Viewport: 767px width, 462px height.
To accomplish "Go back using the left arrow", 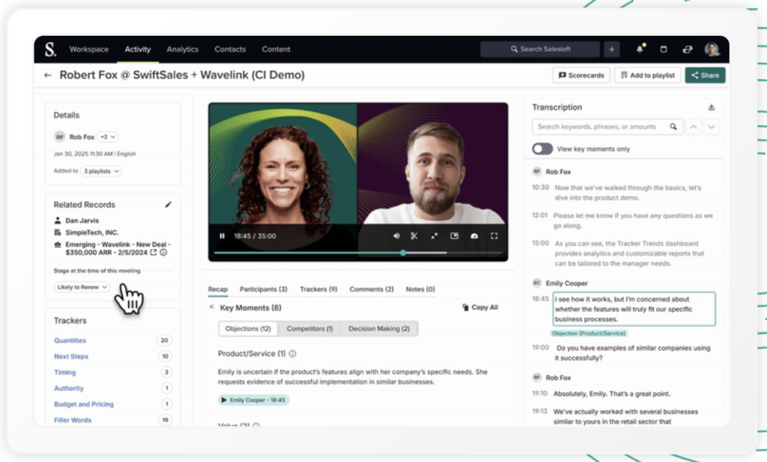I will 48,76.
